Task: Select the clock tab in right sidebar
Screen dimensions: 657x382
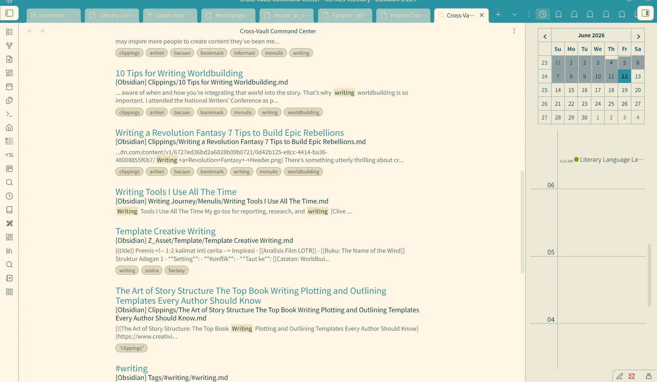Action: click(x=543, y=14)
